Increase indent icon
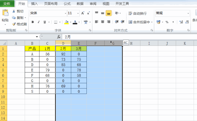This screenshot has width=197, height=121. click(123, 22)
